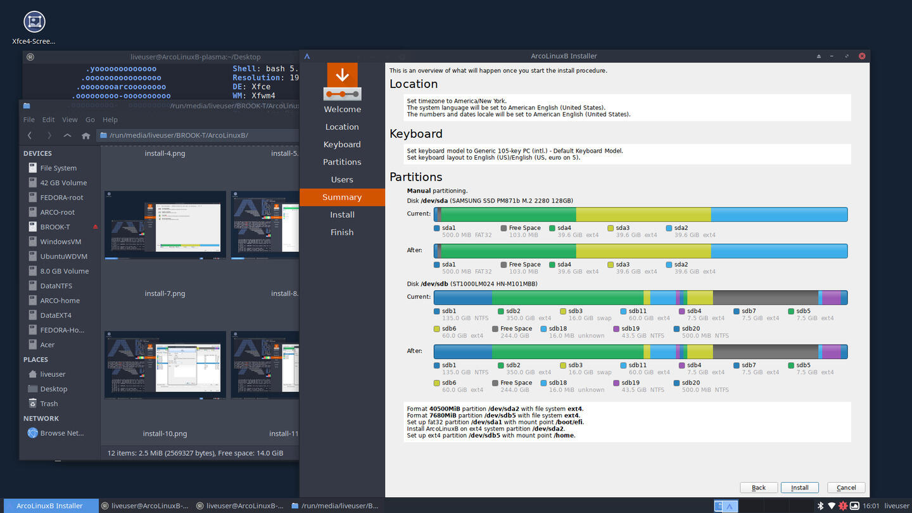Open the UbuntuWDVM device
The width and height of the screenshot is (912, 513).
58,256
